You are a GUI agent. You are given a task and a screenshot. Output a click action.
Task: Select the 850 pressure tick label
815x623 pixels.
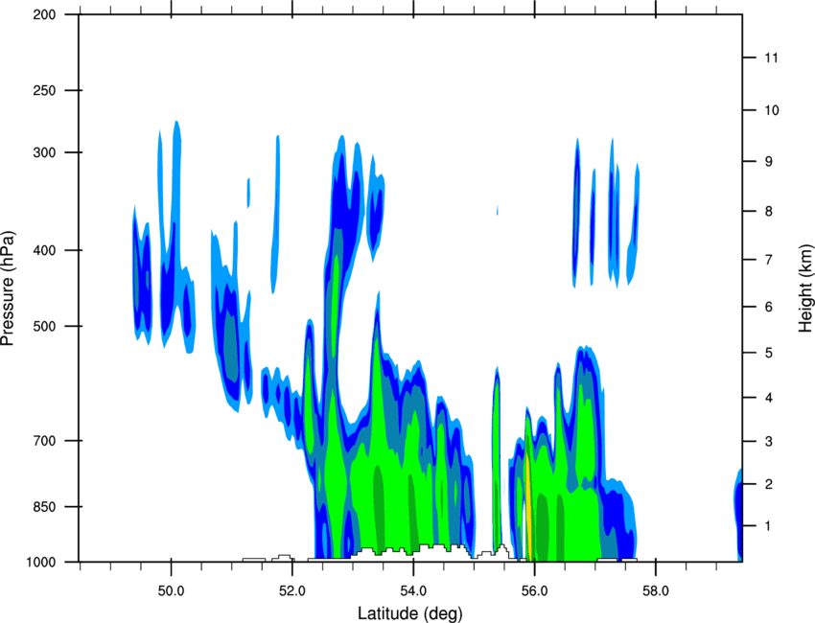pos(44,507)
